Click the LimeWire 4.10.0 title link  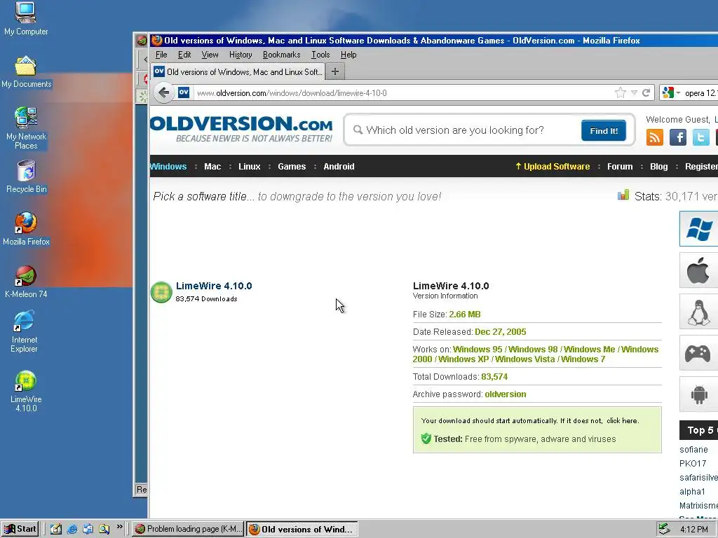pyautogui.click(x=214, y=286)
